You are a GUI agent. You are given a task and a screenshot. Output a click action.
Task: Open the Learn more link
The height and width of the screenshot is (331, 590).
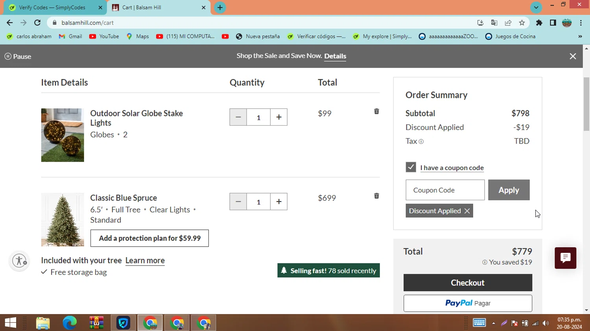tap(145, 260)
